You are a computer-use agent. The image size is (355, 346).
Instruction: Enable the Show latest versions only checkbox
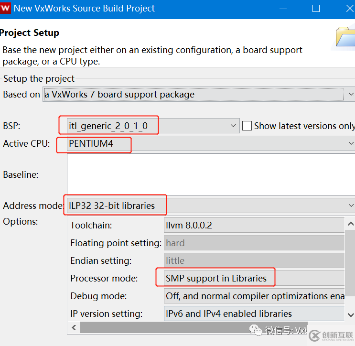point(247,126)
